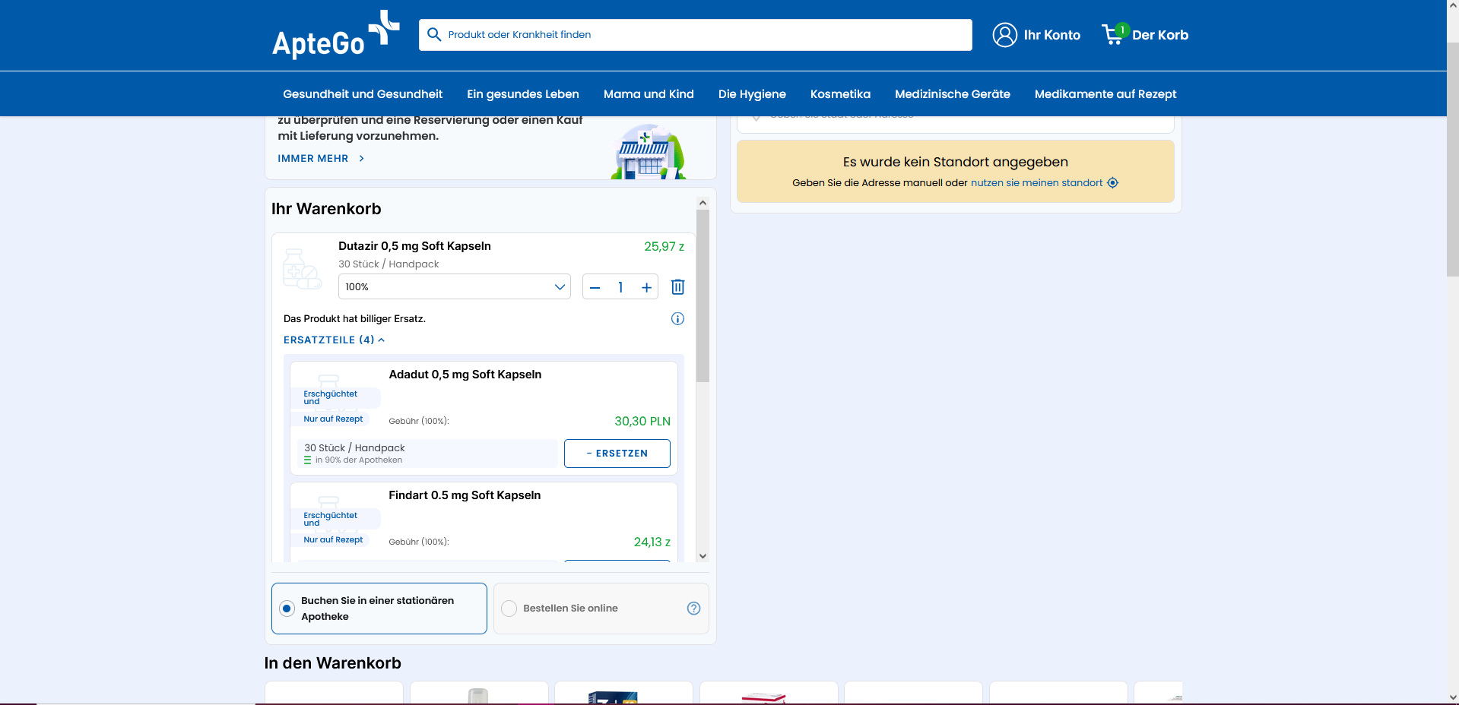Show info about the cheaper substitute
Image resolution: width=1459 pixels, height=705 pixels.
pos(677,318)
